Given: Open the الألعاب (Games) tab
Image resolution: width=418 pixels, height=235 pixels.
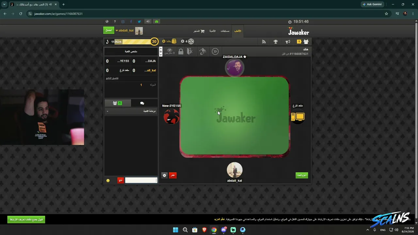Looking at the screenshot, I should [238, 31].
